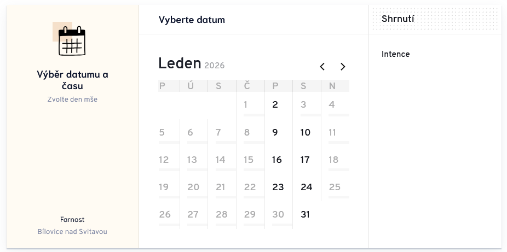Click date 17 in the calendar
Screen dimensions: 507x252
[305, 160]
